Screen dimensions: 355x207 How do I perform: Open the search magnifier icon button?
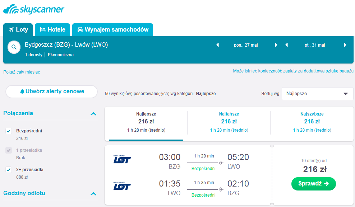click(14, 47)
